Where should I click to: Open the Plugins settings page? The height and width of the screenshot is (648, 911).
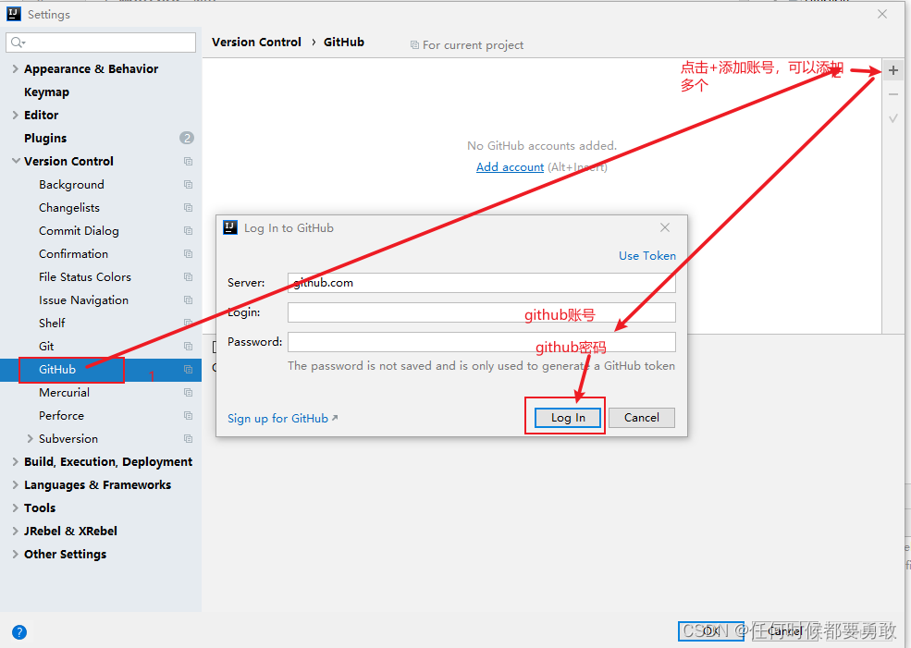coord(45,138)
